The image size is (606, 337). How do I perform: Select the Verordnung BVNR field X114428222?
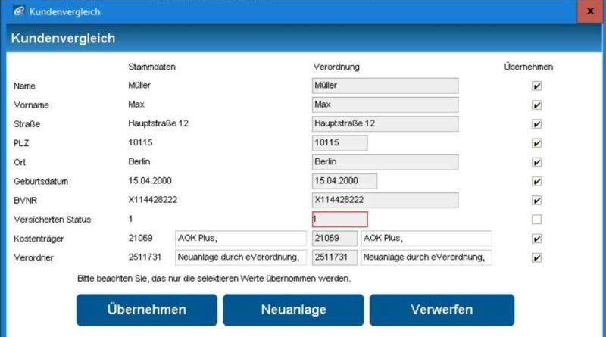click(386, 200)
